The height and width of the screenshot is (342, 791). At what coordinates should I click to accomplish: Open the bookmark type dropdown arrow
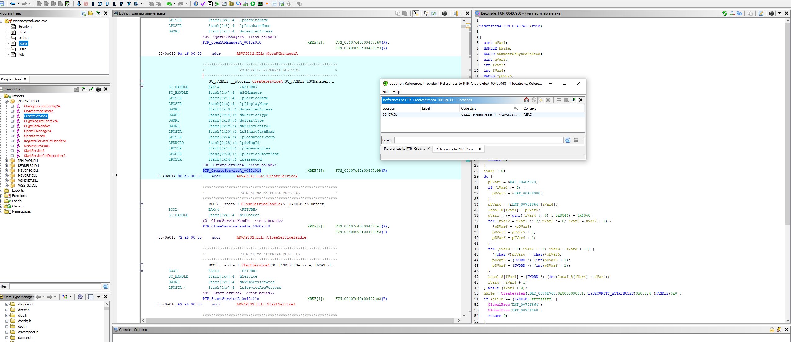pyautogui.click(x=142, y=4)
